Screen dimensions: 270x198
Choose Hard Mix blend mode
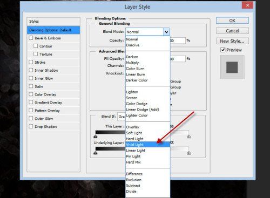pos(148,162)
